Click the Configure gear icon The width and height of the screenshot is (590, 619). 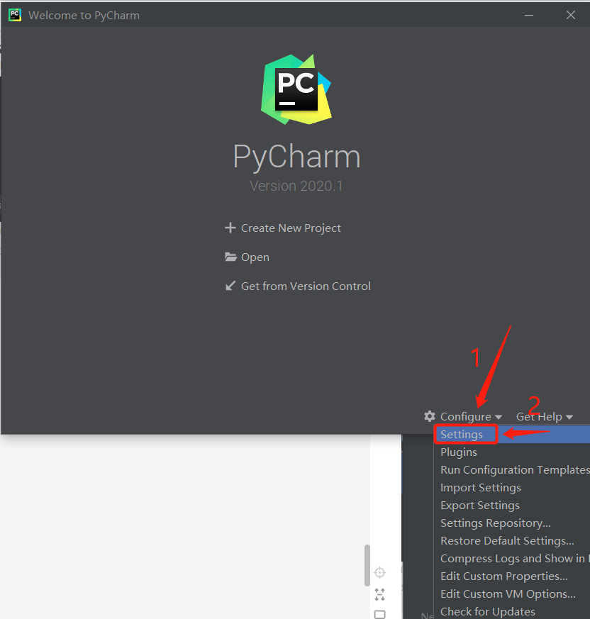click(430, 417)
